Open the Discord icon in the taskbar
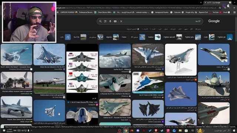The width and height of the screenshot is (237, 133). coord(138,130)
